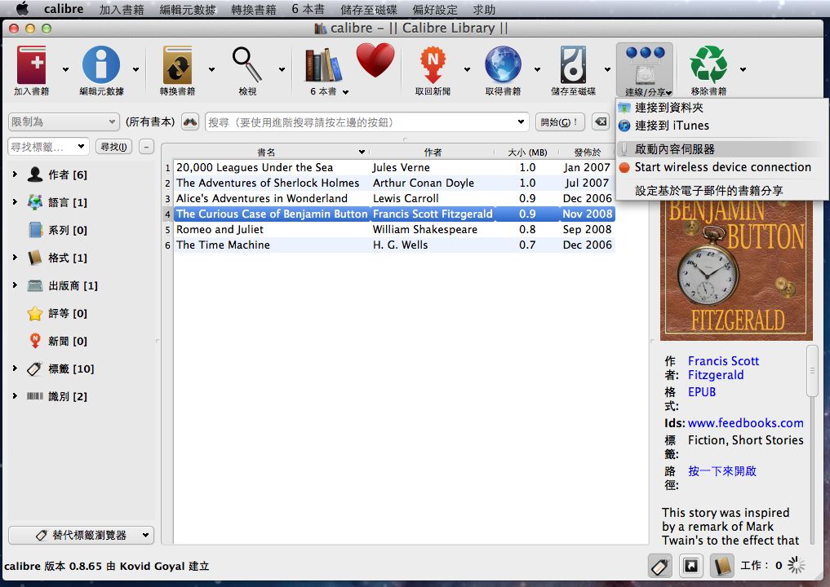Open the search history dropdown arrow
This screenshot has width=830, height=587.
pyautogui.click(x=521, y=122)
